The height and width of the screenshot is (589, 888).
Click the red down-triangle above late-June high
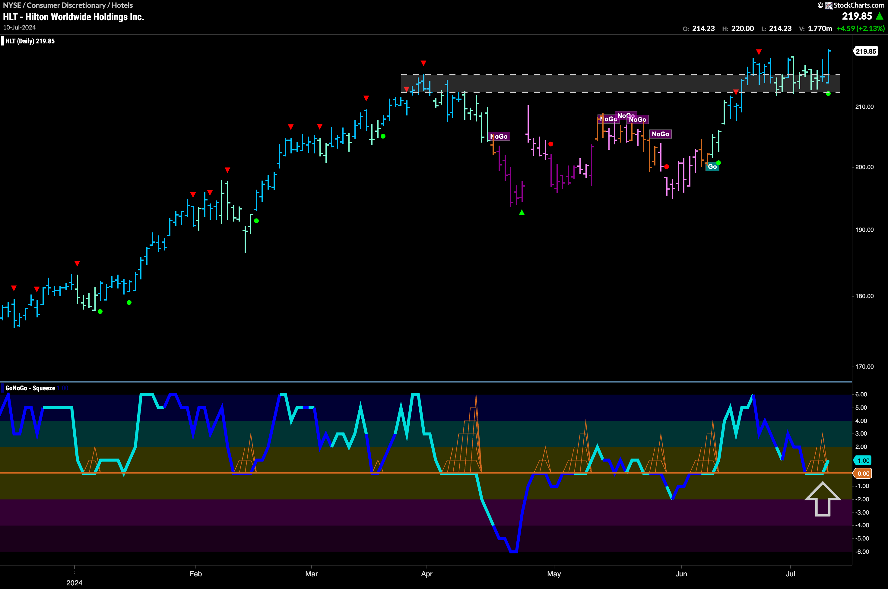[x=759, y=52]
